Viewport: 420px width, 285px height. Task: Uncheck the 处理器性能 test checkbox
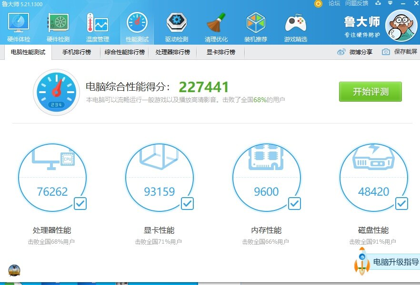(x=80, y=204)
